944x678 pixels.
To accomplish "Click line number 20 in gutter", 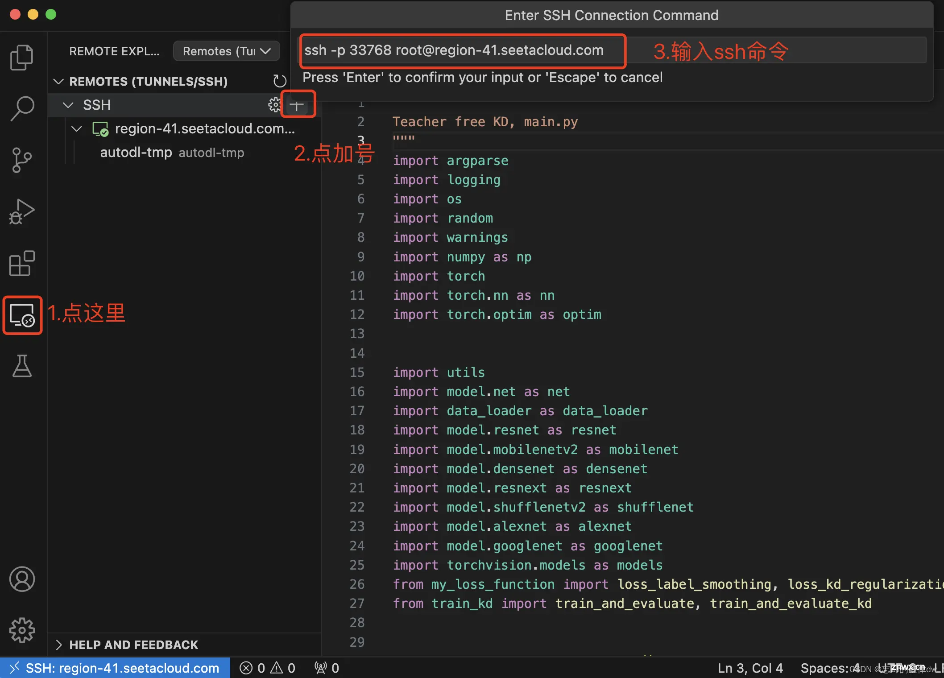I will point(357,469).
